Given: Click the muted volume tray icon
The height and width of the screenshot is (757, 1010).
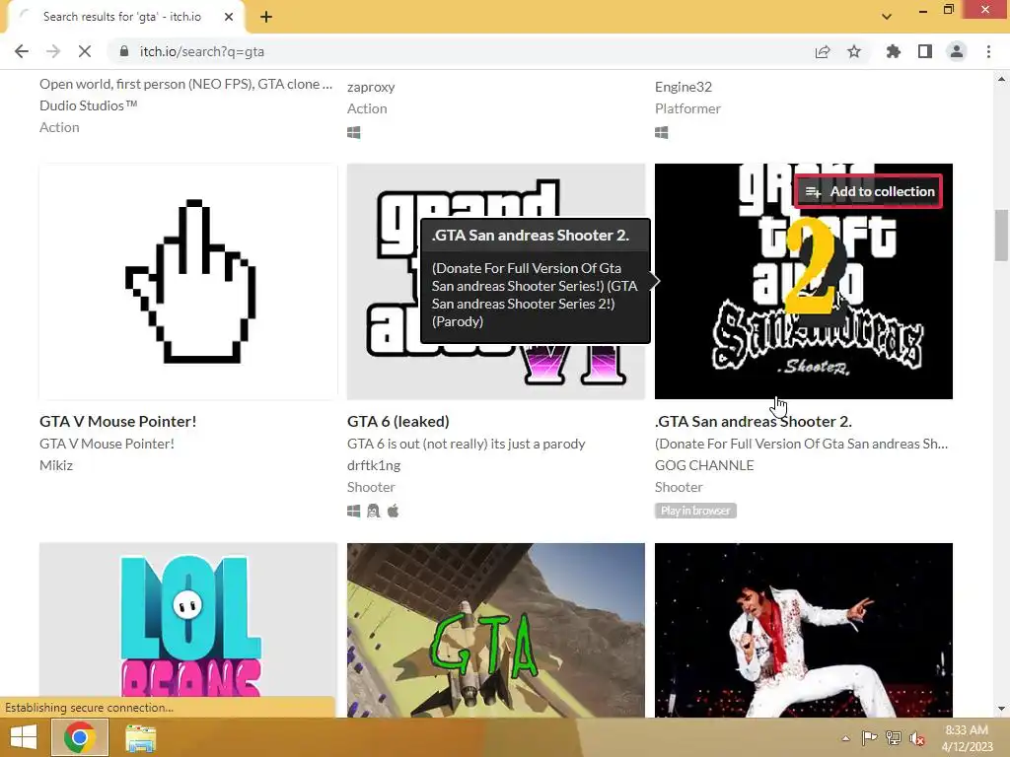Looking at the screenshot, I should coord(916,738).
